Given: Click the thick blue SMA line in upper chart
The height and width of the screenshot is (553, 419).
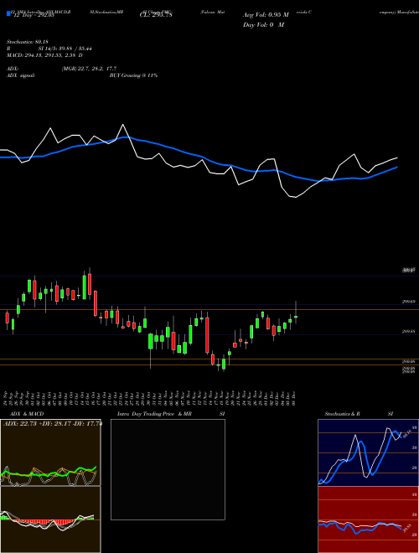Looking at the screenshot, I should [x=198, y=156].
